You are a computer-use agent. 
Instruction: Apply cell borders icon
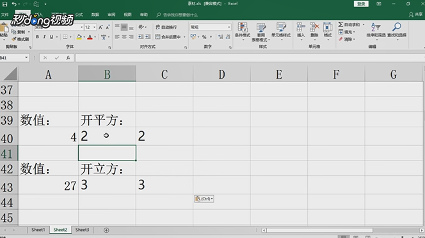click(x=65, y=37)
